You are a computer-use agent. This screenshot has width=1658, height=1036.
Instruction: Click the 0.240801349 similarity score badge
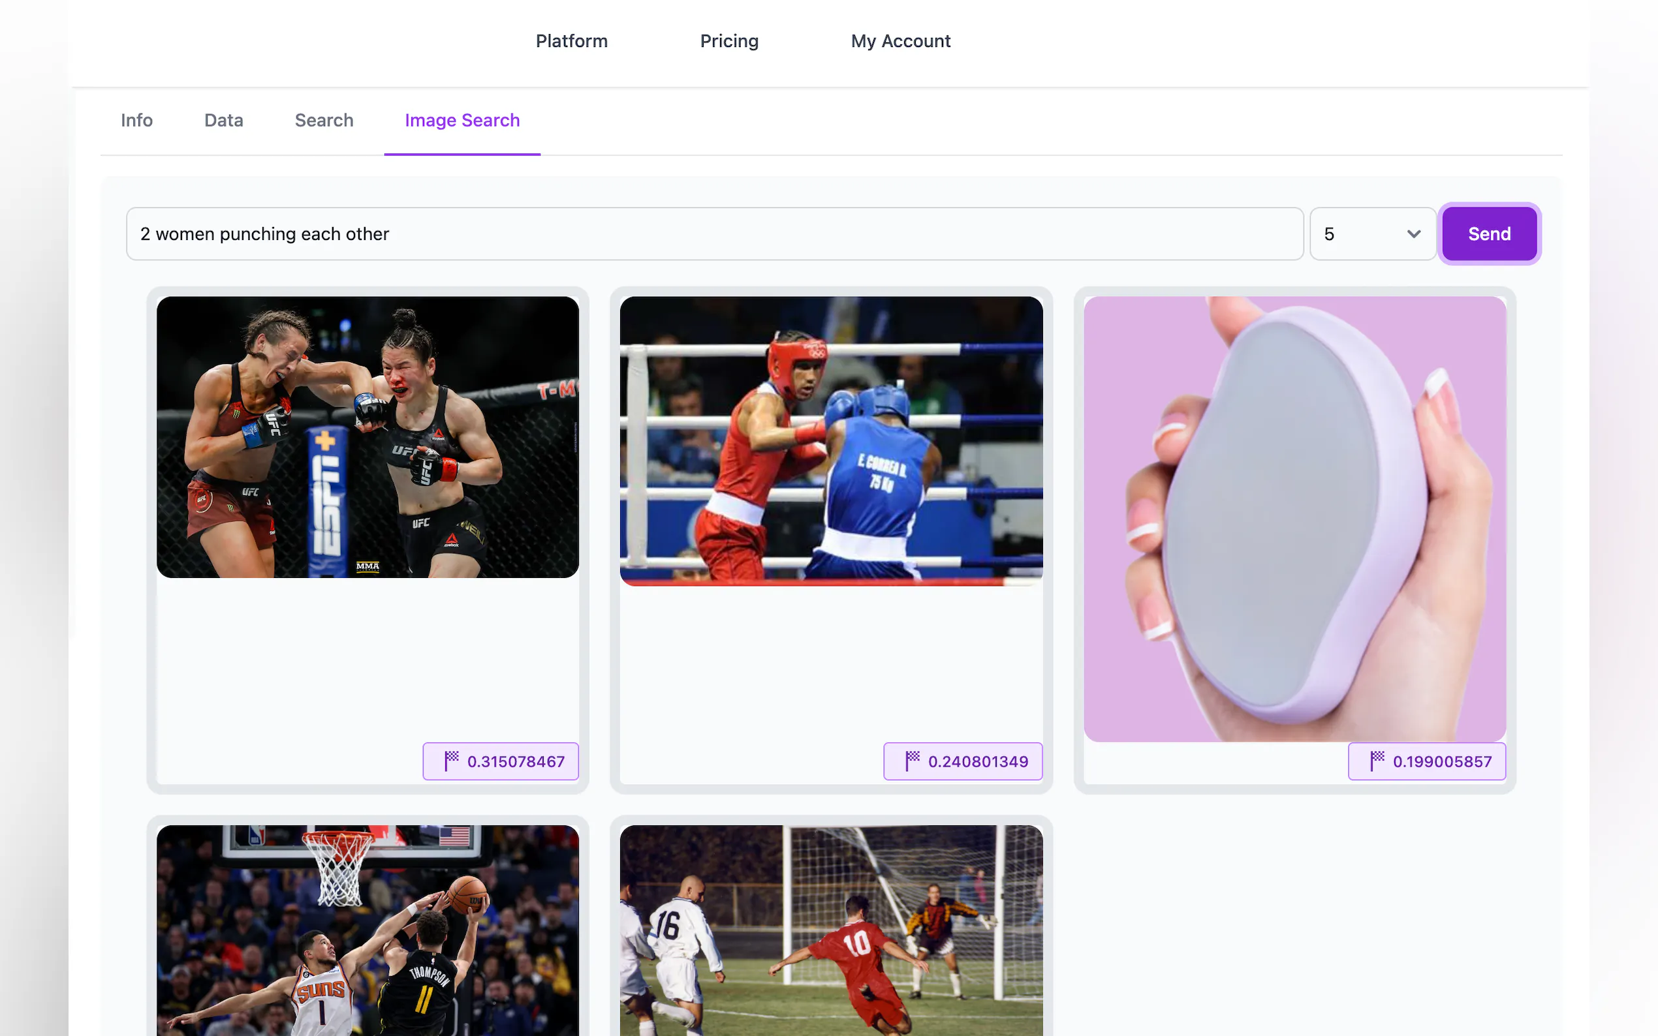[x=962, y=761]
